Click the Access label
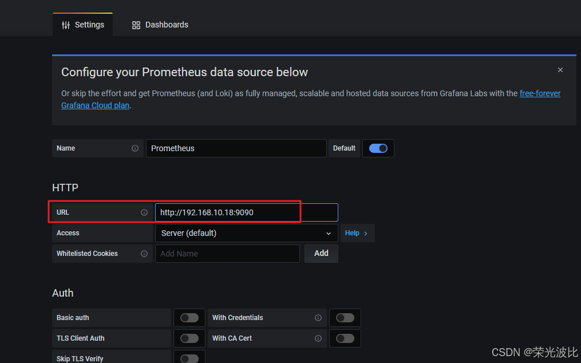581x363 pixels. [68, 233]
